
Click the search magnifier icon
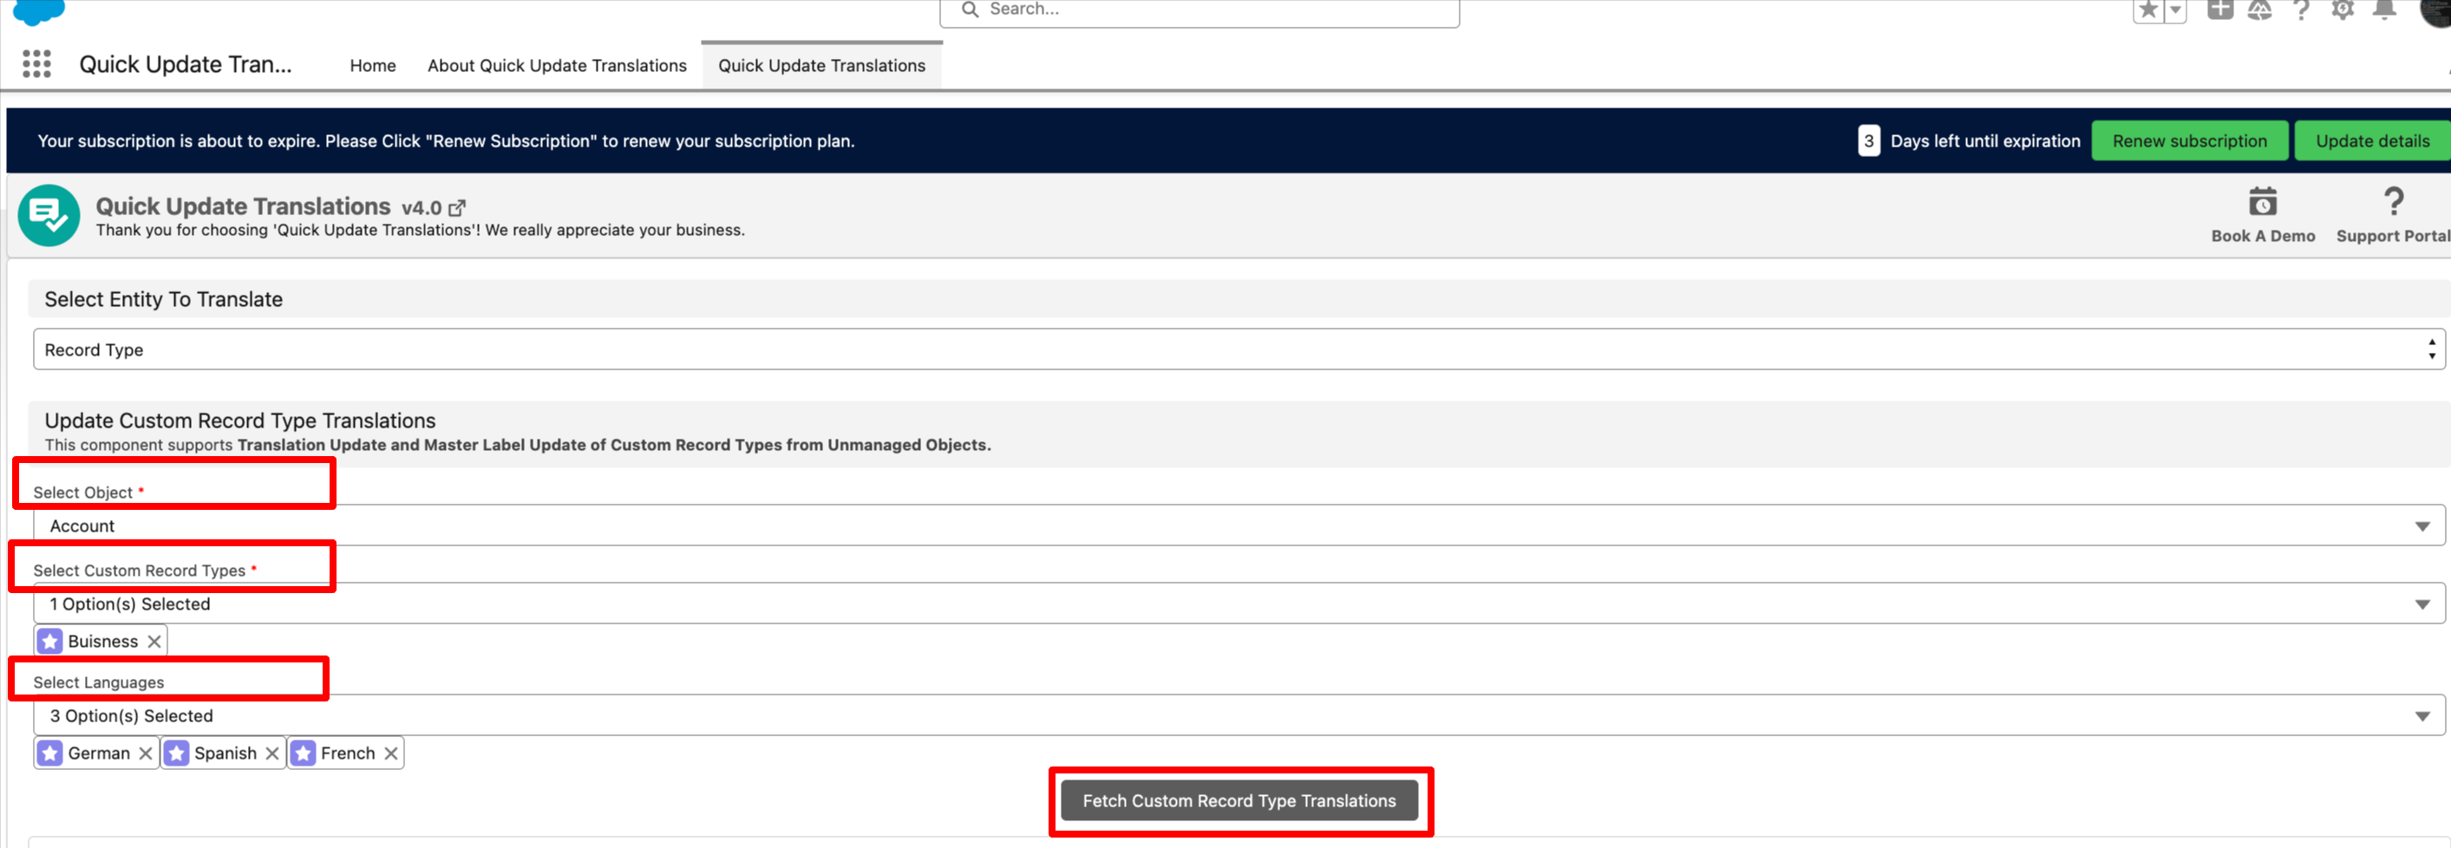tap(970, 10)
